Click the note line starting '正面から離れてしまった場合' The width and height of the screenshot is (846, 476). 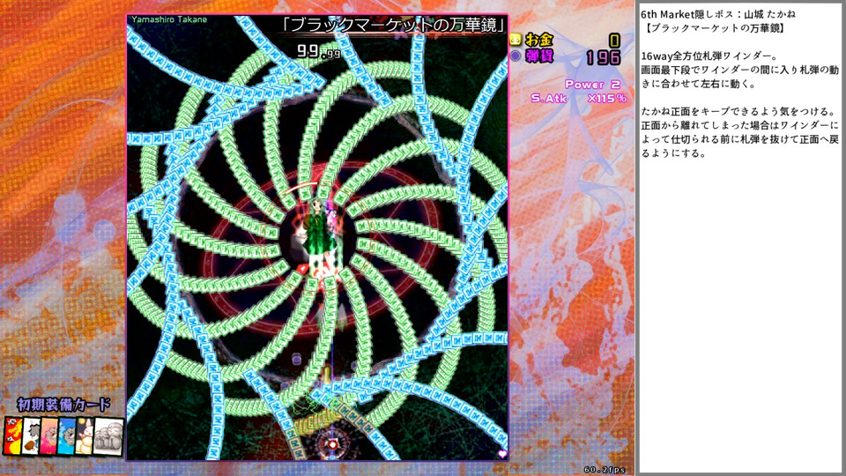pos(739,126)
